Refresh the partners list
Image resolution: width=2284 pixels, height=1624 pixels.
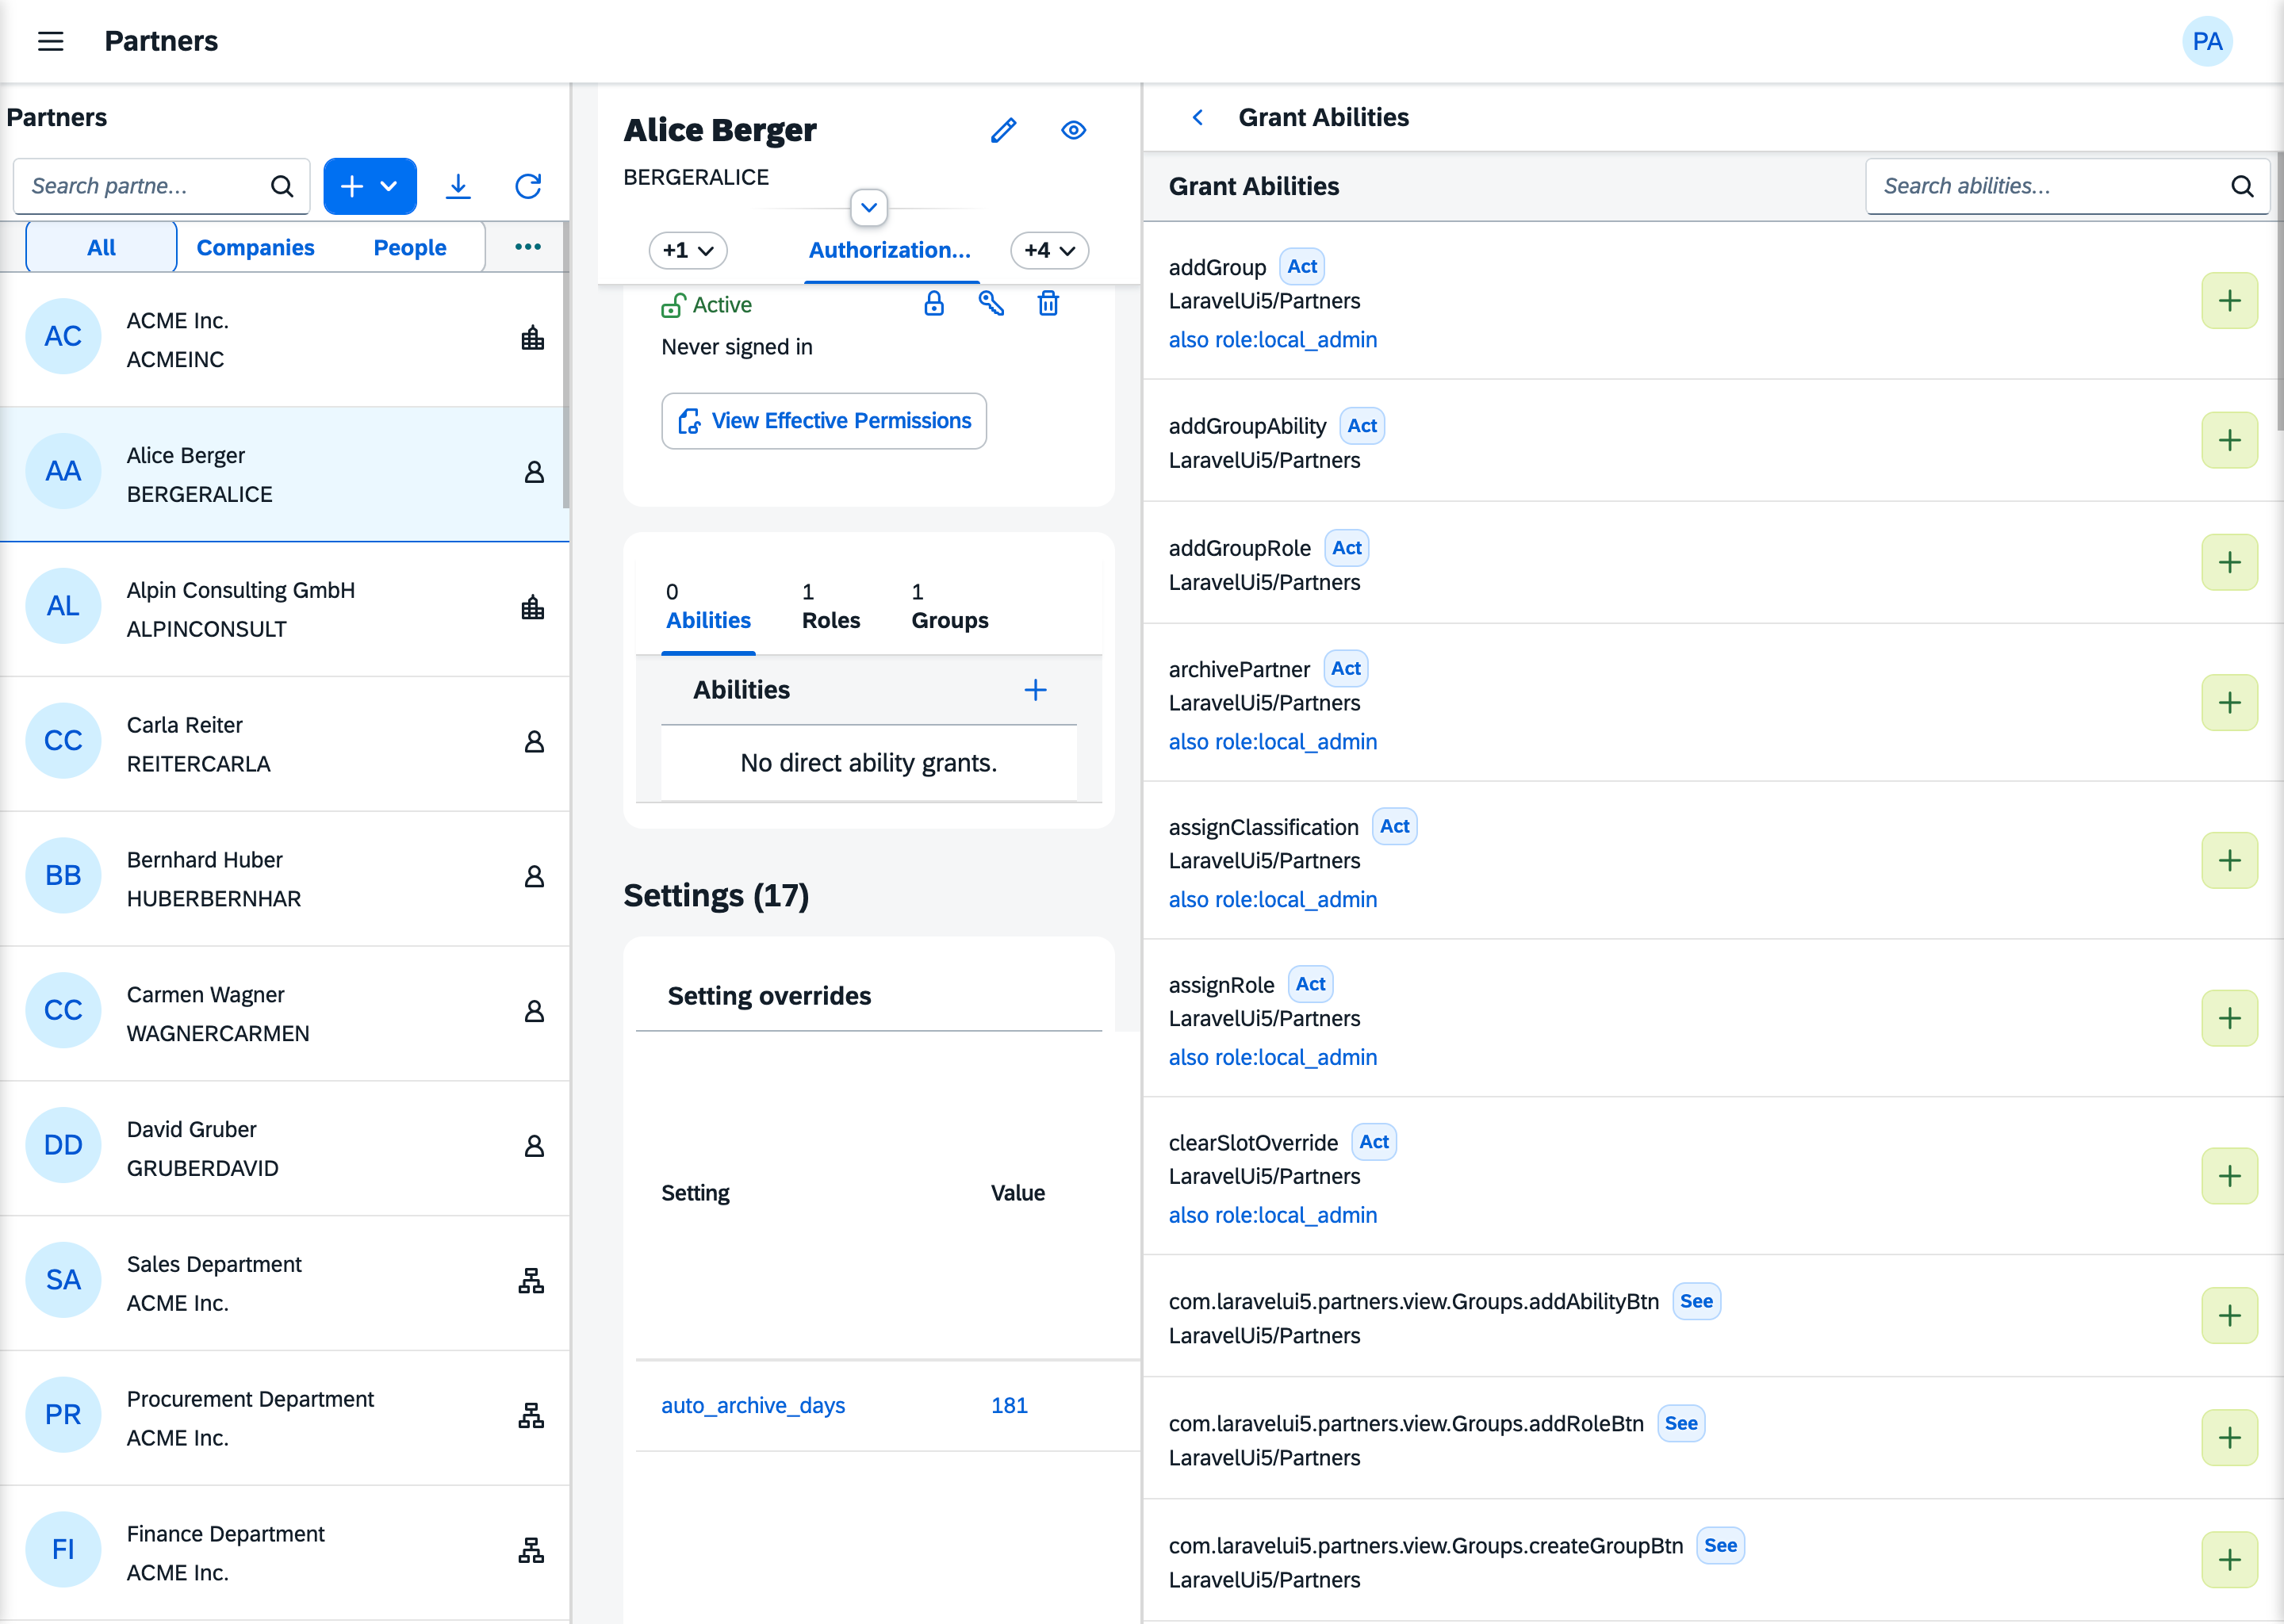point(528,186)
